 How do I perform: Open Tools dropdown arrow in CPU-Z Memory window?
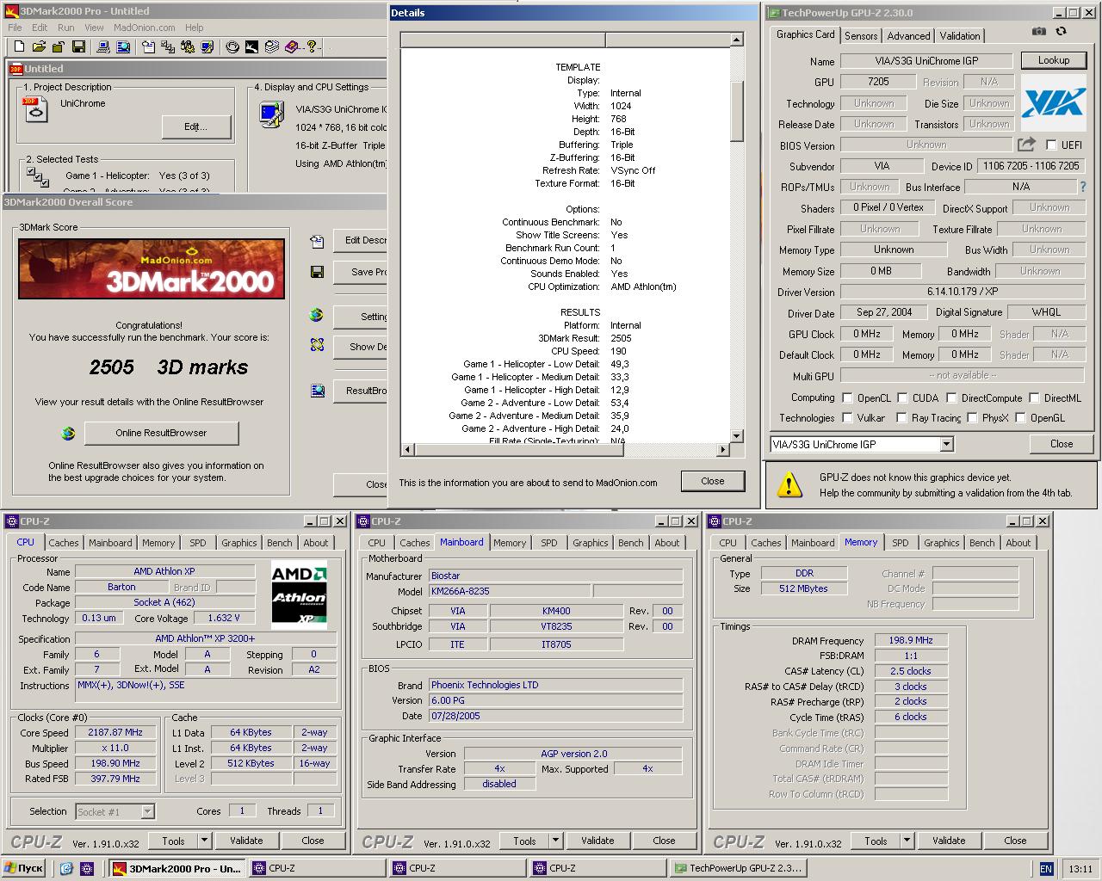tap(907, 841)
